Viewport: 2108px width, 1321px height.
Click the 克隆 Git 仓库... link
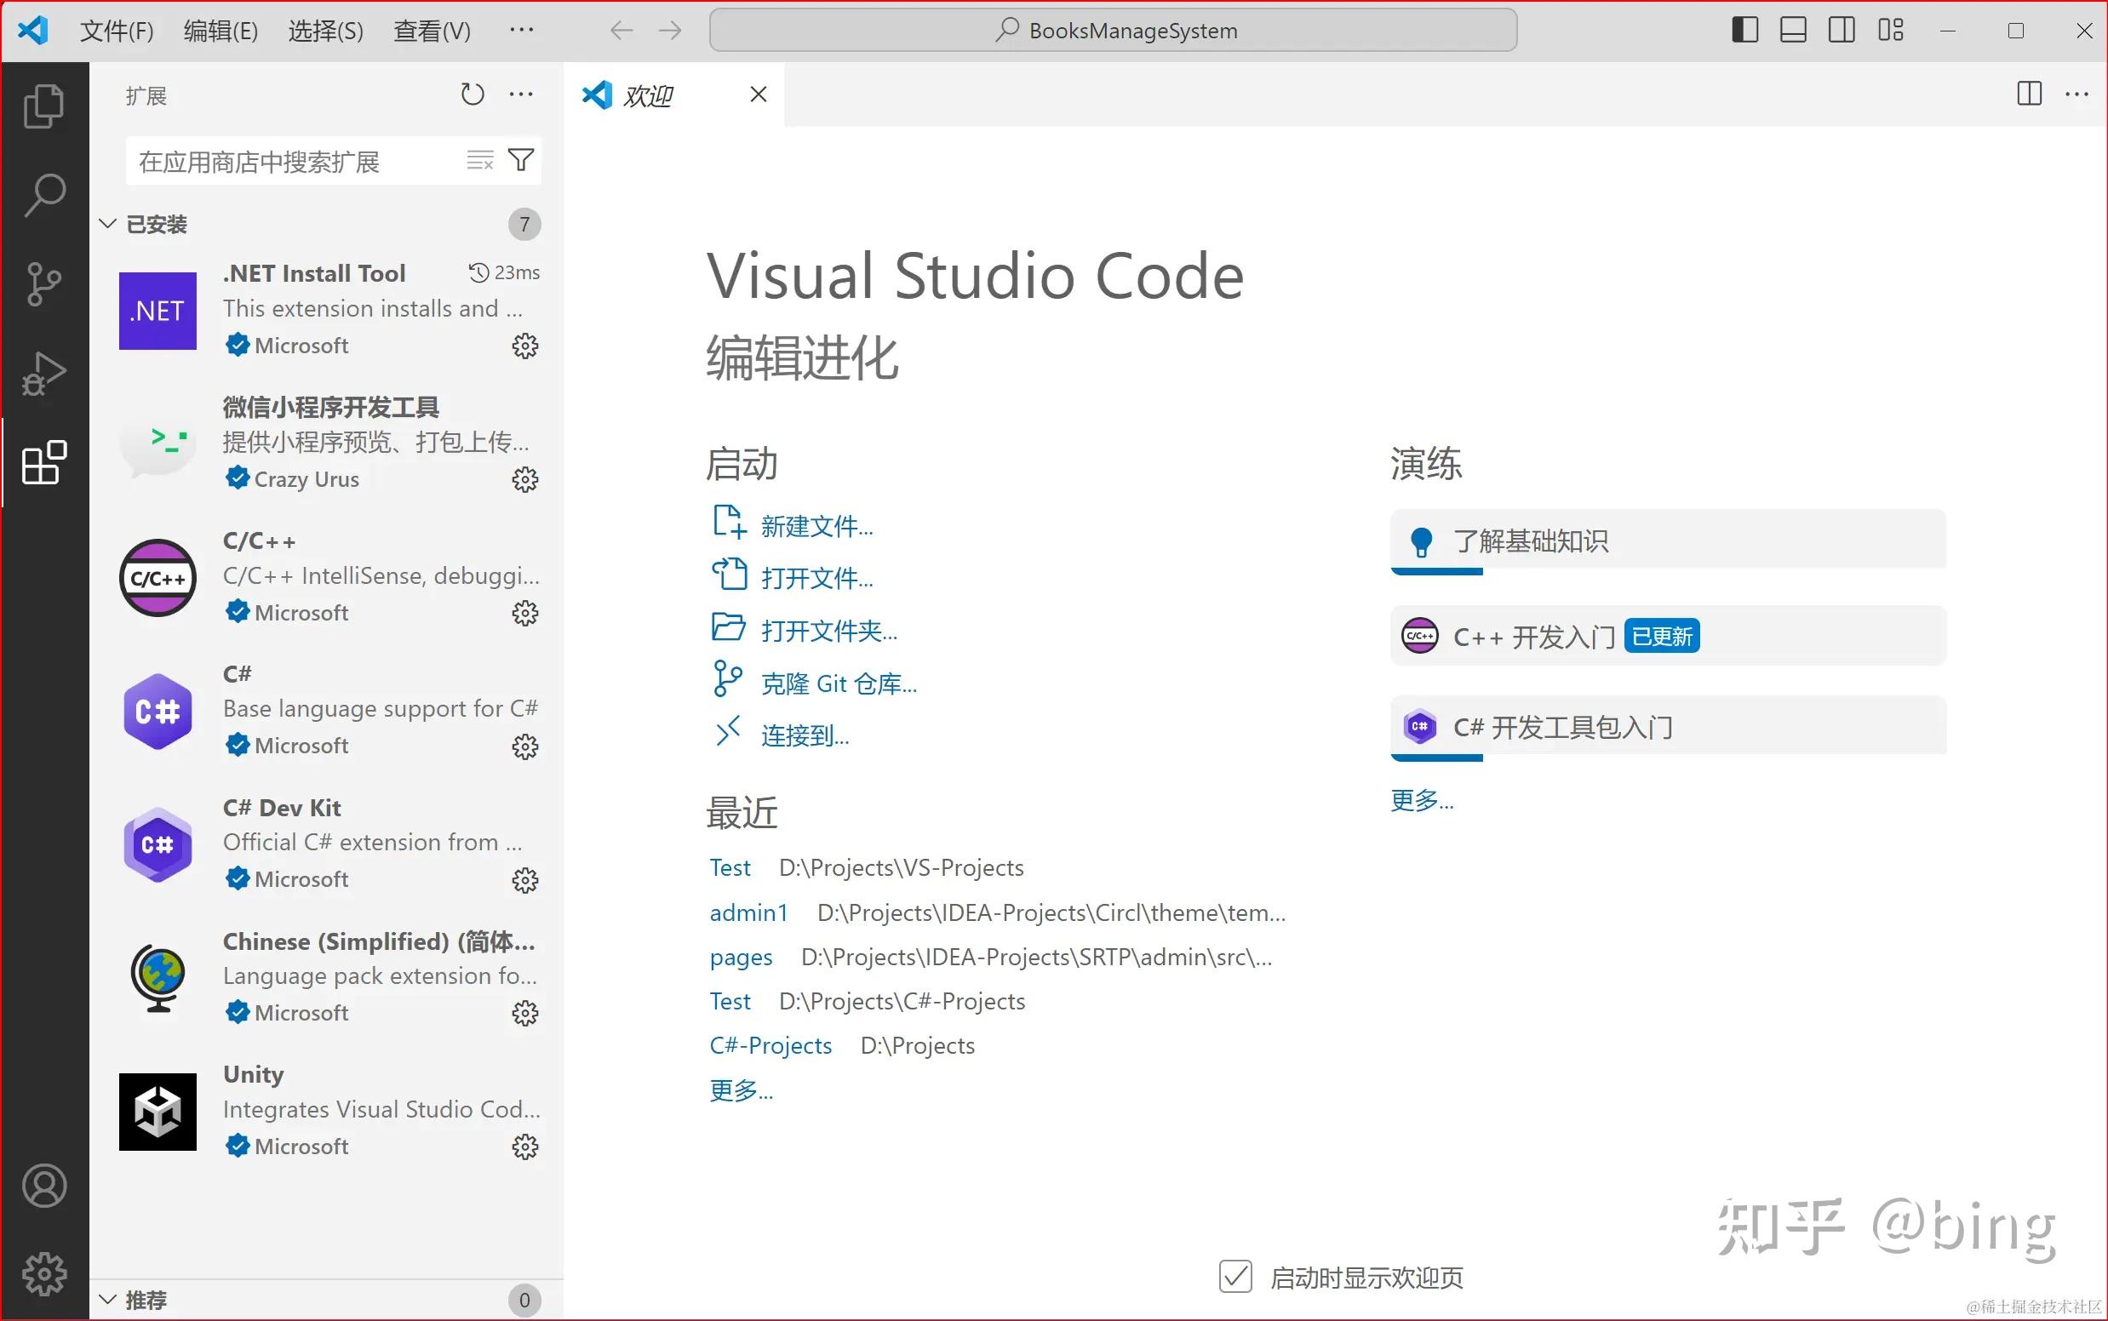(x=838, y=683)
